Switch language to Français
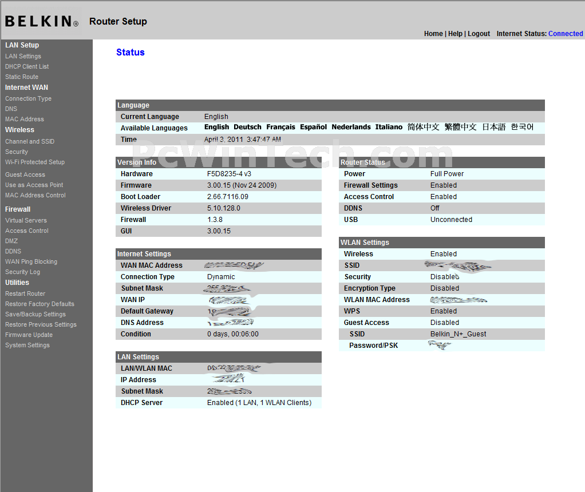This screenshot has height=492, width=585. tap(280, 127)
